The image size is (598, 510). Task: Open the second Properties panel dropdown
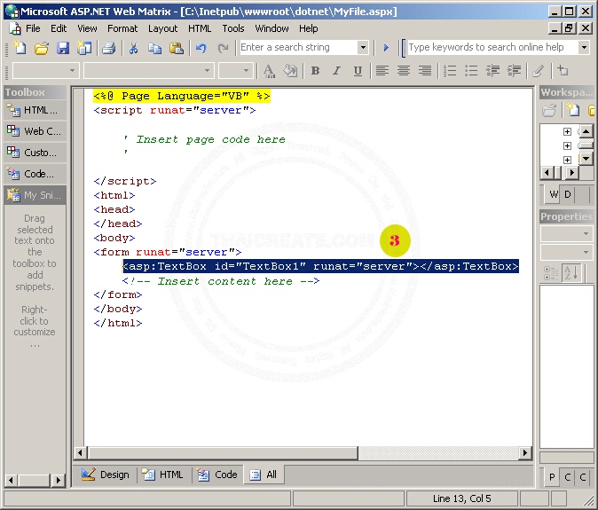[x=586, y=252]
